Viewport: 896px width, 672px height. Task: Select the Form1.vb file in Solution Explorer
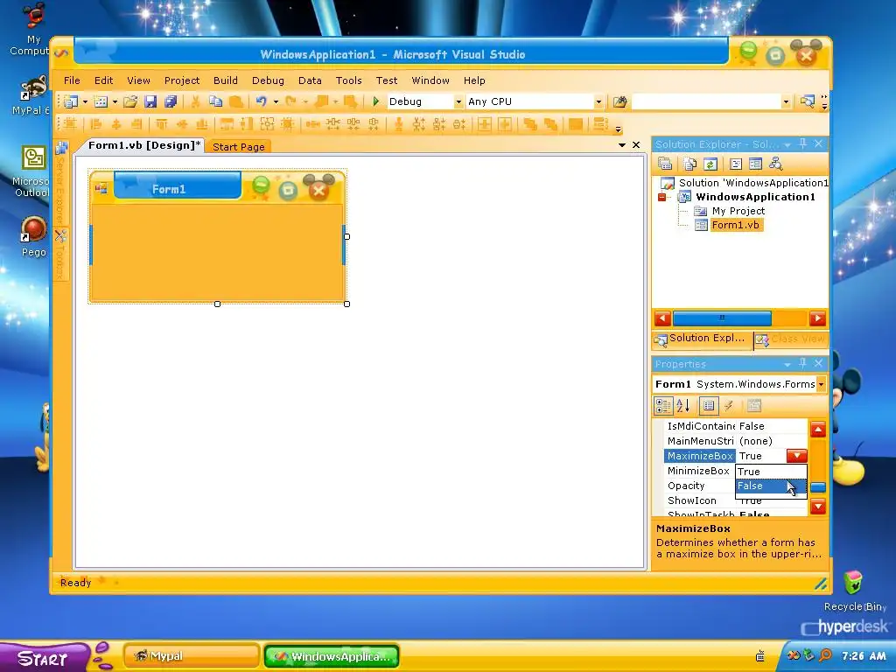point(735,225)
